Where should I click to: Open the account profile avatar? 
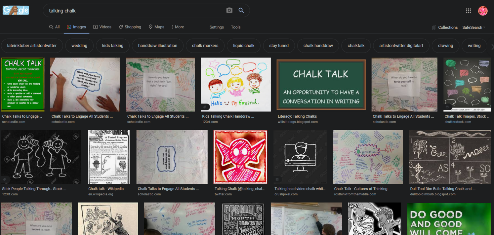tap(482, 11)
